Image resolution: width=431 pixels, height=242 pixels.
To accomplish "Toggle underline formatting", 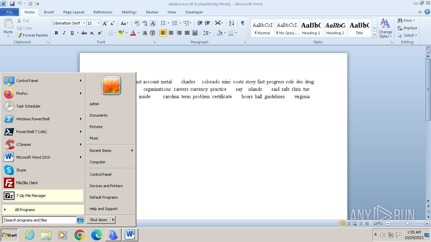I will point(72,33).
